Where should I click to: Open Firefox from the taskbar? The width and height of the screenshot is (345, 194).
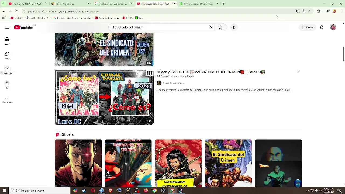(146, 190)
